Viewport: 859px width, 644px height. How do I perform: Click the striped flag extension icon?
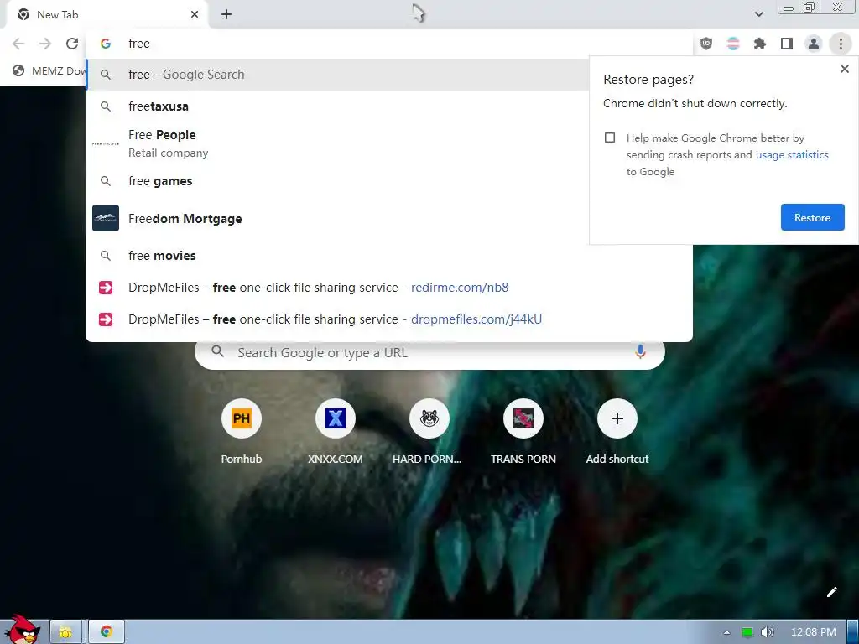pos(733,44)
